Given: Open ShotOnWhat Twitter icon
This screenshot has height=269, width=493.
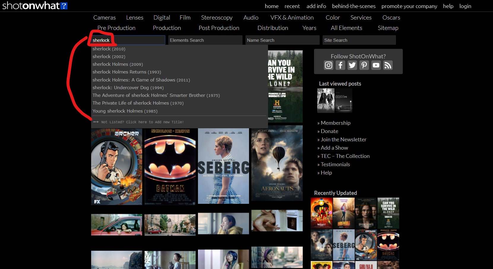Looking at the screenshot, I should click(x=352, y=65).
